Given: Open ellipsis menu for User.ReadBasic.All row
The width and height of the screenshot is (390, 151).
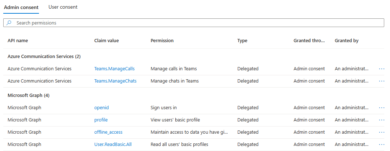Looking at the screenshot, I should pos(381,145).
